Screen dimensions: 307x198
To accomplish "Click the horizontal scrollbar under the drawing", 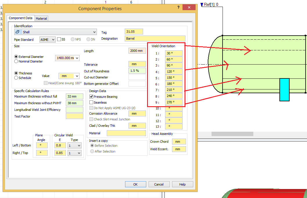I will tap(232, 134).
